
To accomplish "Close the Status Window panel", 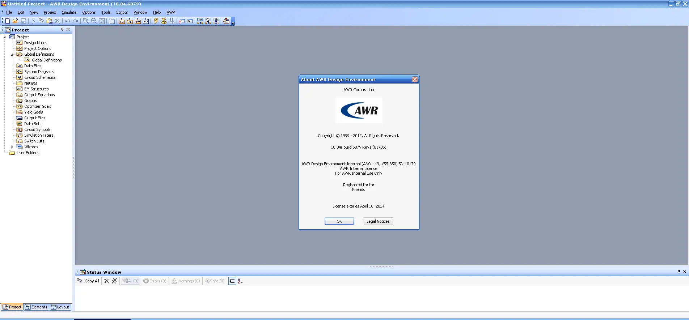I will pos(684,272).
